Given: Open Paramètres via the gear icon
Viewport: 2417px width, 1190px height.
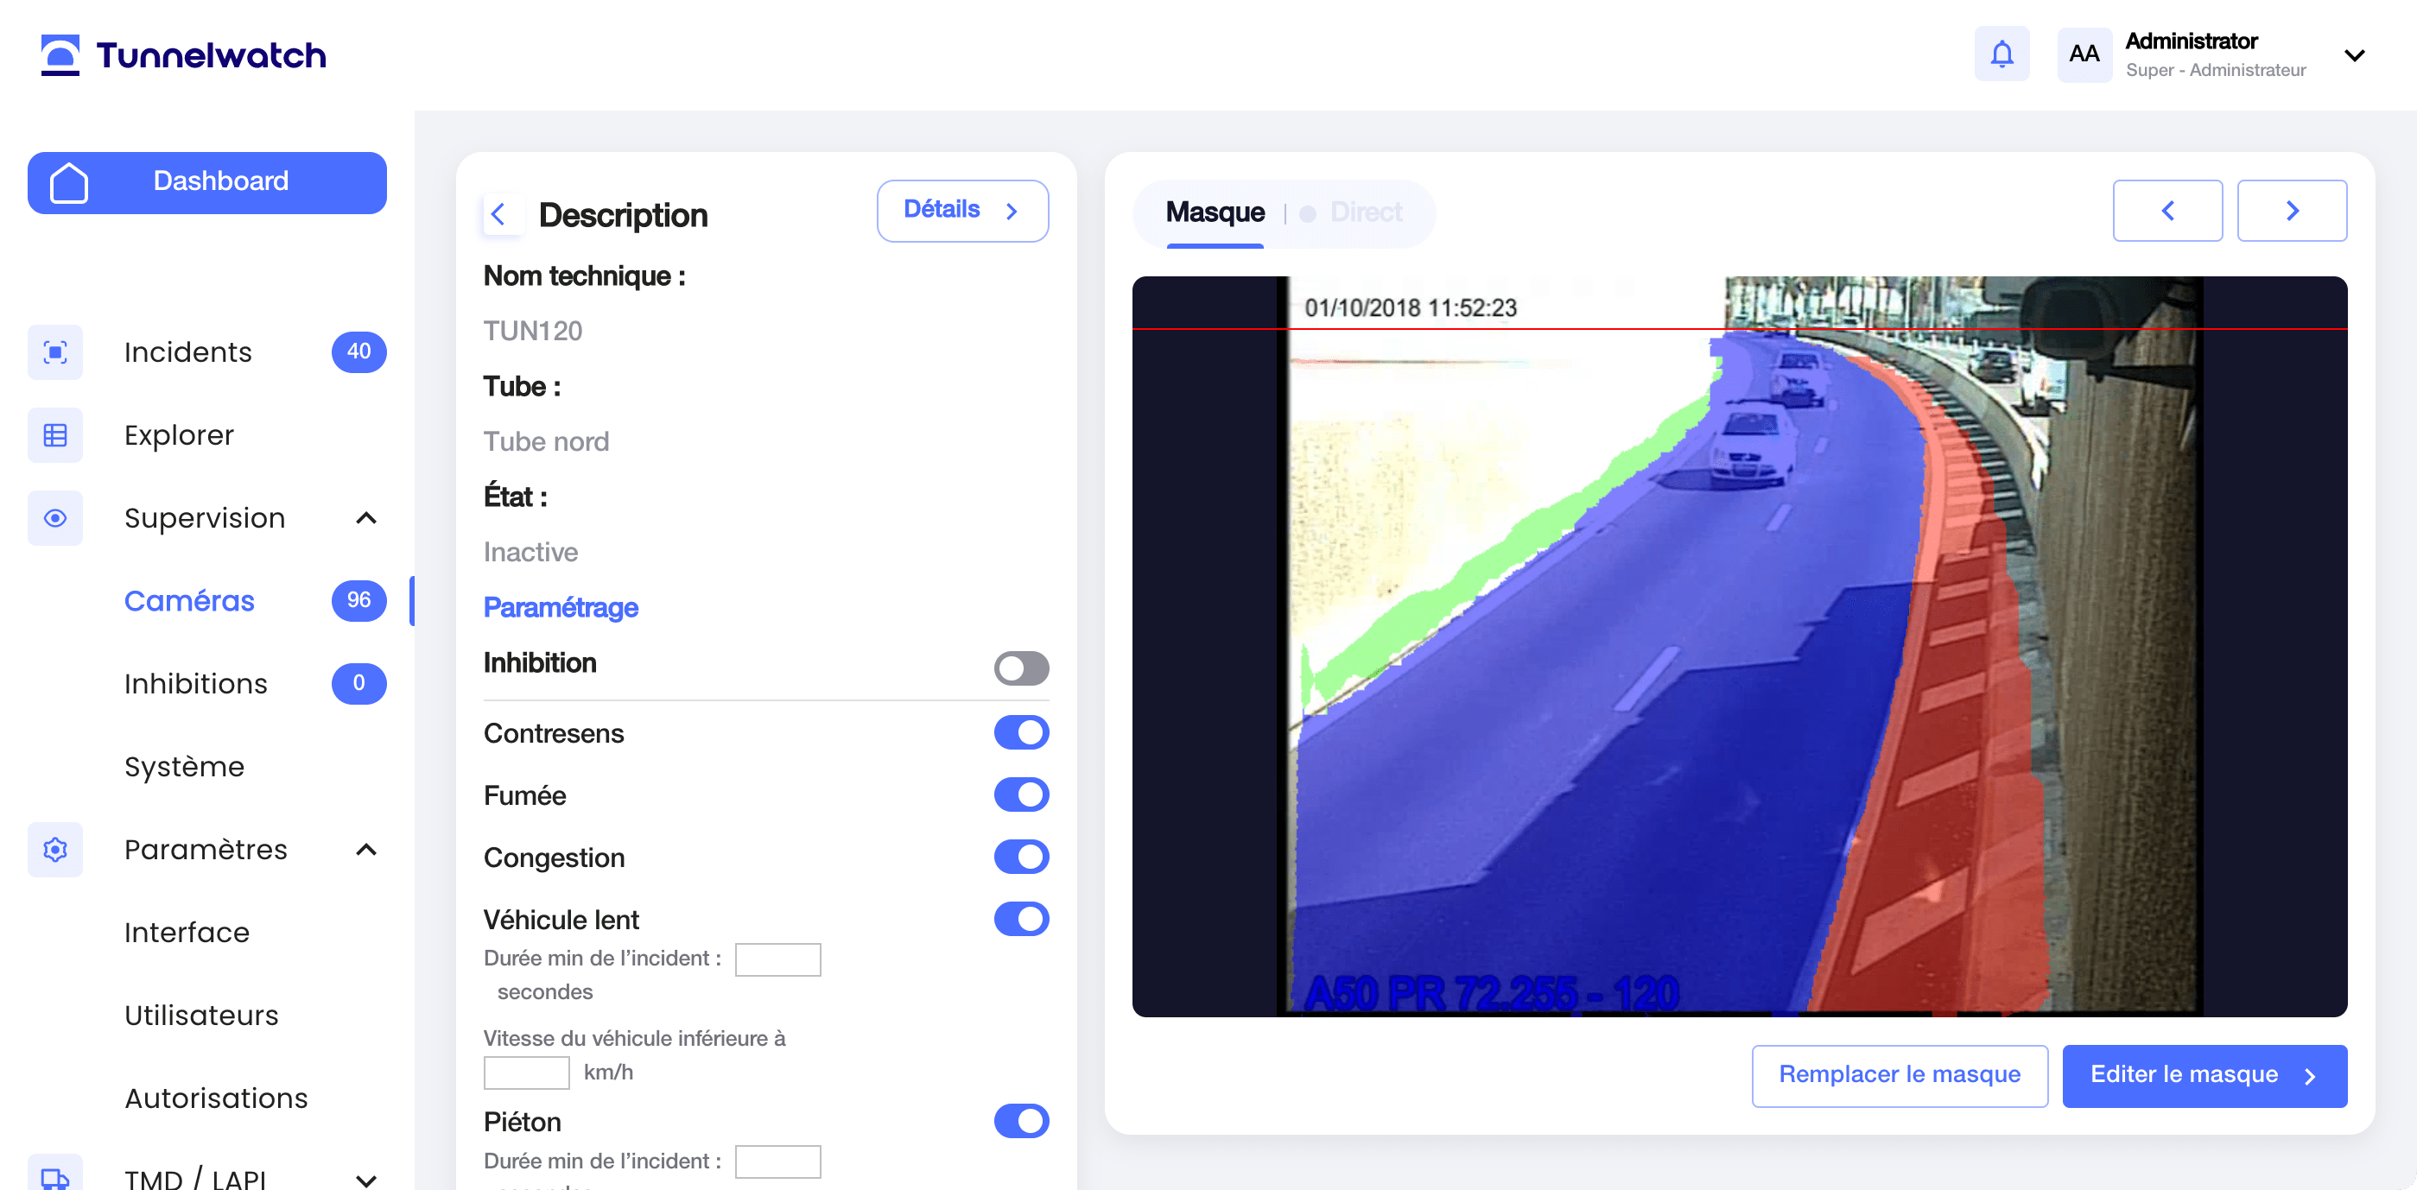Looking at the screenshot, I should [x=54, y=849].
